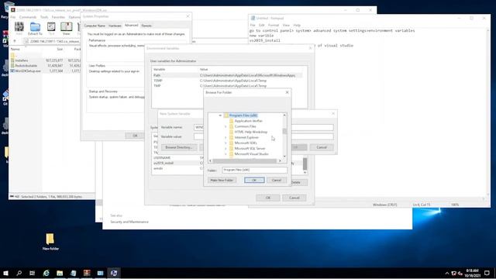Click the Internet Explorer folder icon in tree
Viewport: 496px width, 279px height.
(x=231, y=138)
